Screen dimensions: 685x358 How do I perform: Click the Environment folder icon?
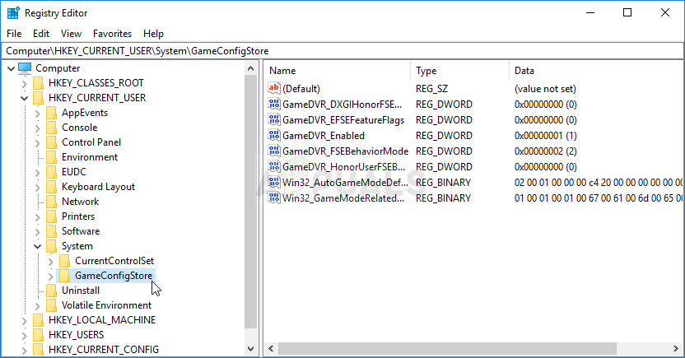point(52,157)
